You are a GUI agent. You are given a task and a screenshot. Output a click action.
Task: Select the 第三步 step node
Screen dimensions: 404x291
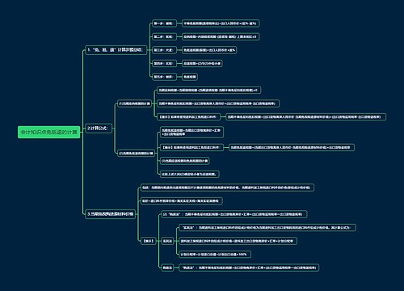164,50
